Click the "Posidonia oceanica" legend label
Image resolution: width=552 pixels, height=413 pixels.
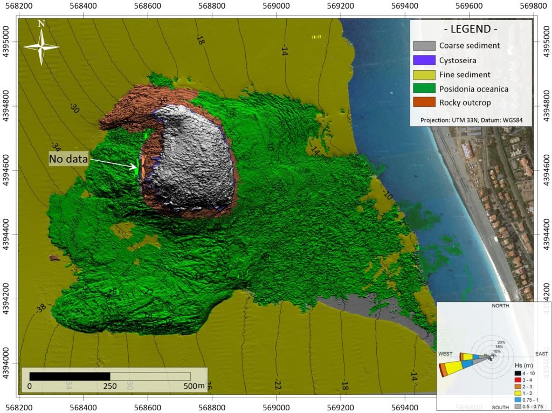pos(473,89)
